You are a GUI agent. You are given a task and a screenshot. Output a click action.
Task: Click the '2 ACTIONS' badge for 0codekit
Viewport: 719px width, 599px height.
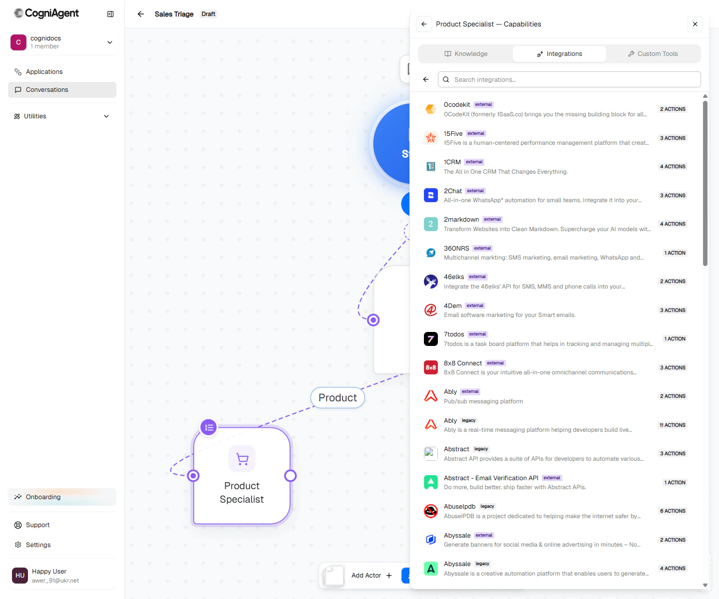pos(673,109)
